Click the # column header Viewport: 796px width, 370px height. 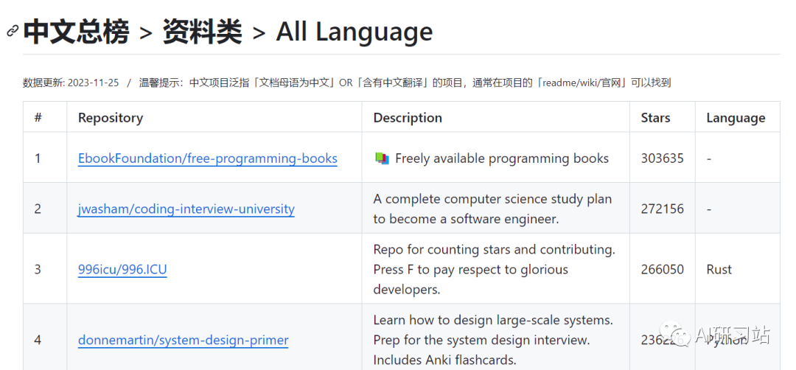38,118
